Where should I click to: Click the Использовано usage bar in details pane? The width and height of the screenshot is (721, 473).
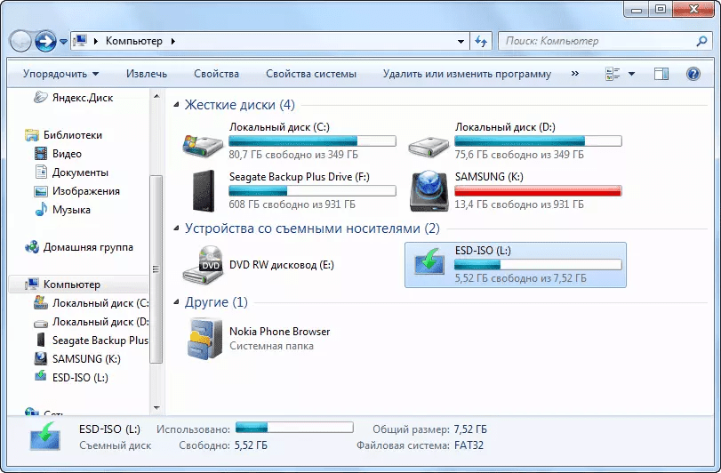[294, 428]
